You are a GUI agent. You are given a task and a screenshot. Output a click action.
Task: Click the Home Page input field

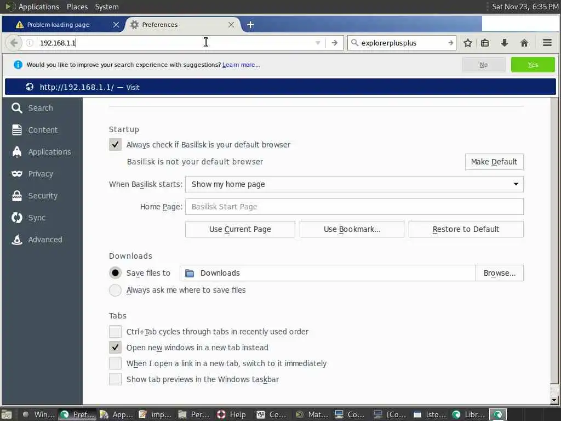tap(354, 207)
